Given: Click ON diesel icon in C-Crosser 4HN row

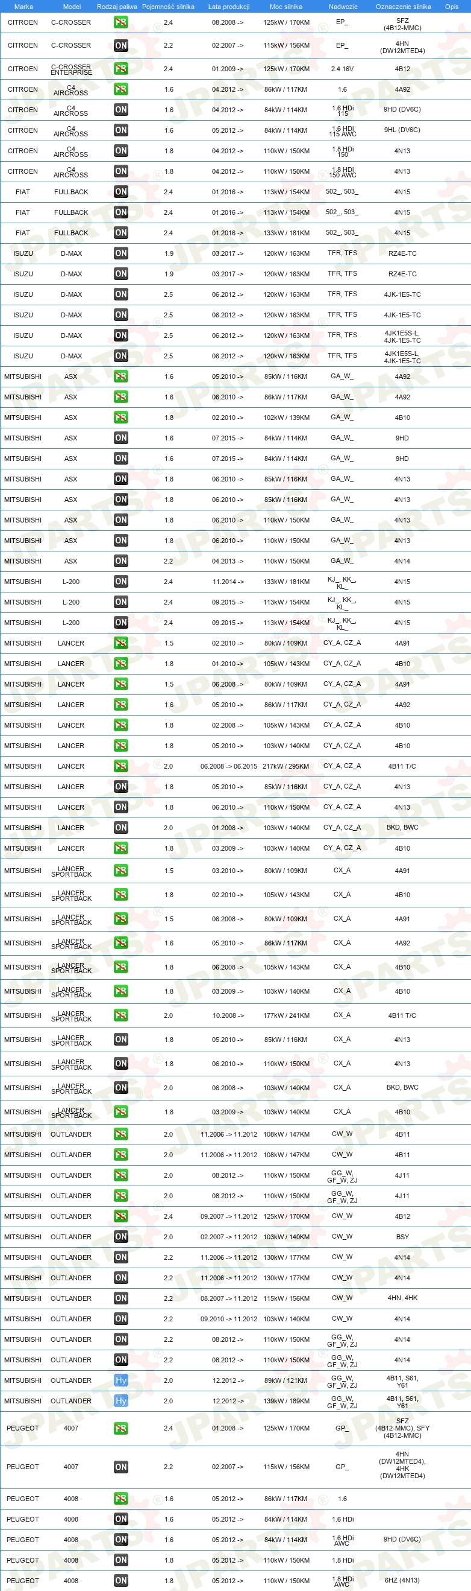Looking at the screenshot, I should [121, 46].
